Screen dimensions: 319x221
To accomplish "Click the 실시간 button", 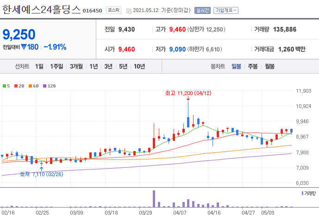I will tap(202, 10).
